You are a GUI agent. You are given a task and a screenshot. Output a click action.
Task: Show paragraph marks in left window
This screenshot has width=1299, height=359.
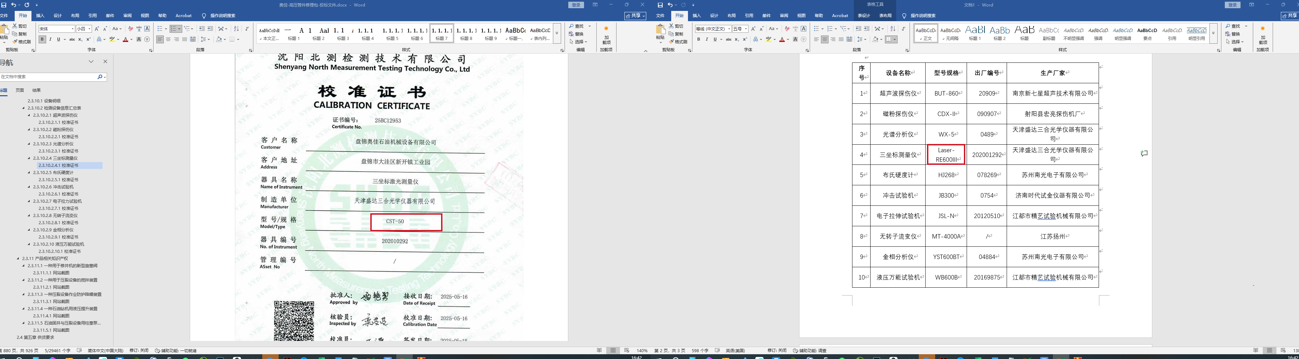(247, 29)
